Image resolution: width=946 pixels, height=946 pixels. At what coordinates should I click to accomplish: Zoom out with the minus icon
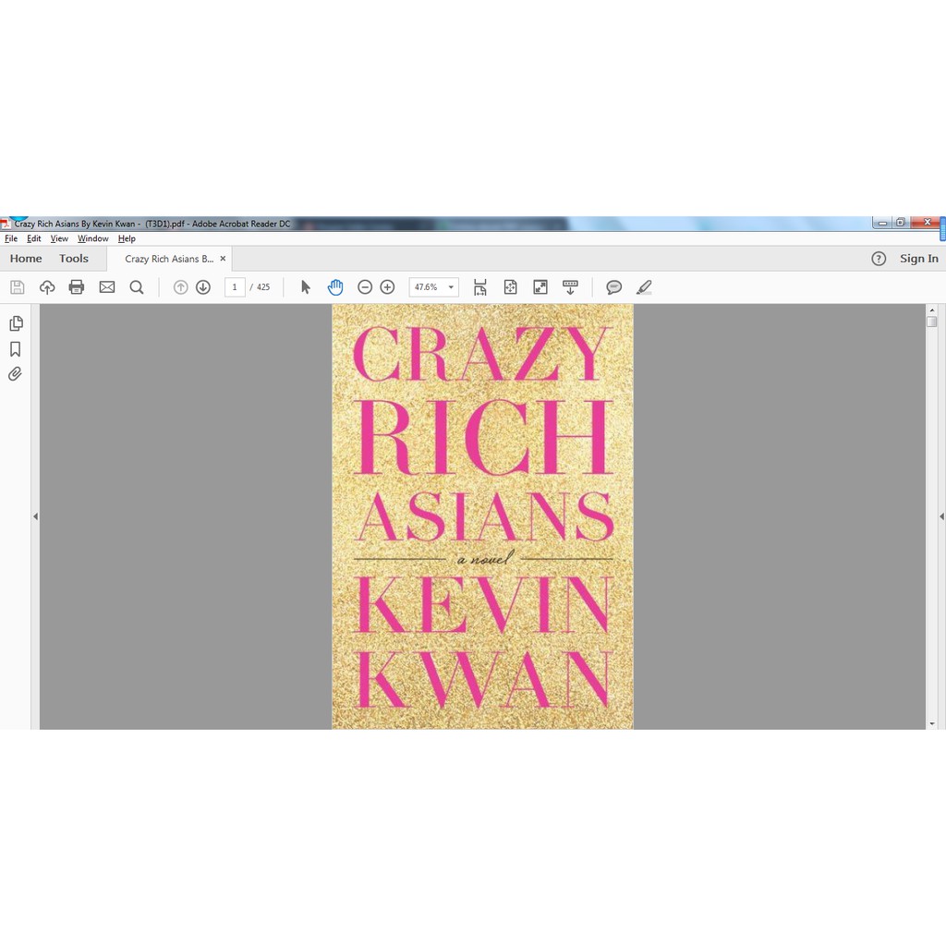click(365, 287)
